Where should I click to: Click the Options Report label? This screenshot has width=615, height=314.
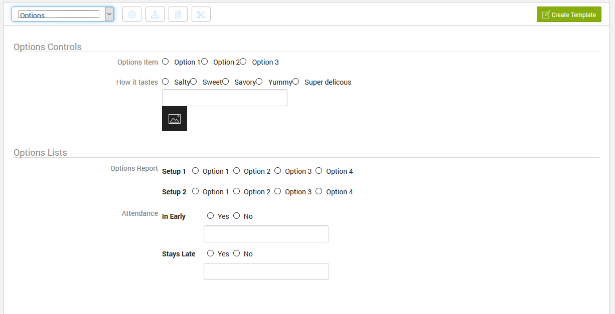[134, 168]
